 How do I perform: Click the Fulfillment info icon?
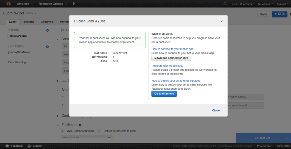pyautogui.click(x=80, y=125)
